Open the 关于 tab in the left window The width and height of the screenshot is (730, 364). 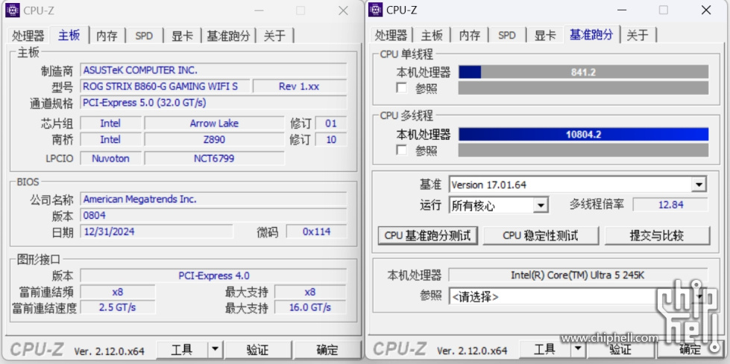click(275, 36)
